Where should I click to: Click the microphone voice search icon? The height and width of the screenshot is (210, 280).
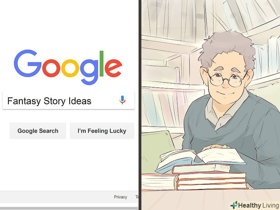pyautogui.click(x=122, y=100)
